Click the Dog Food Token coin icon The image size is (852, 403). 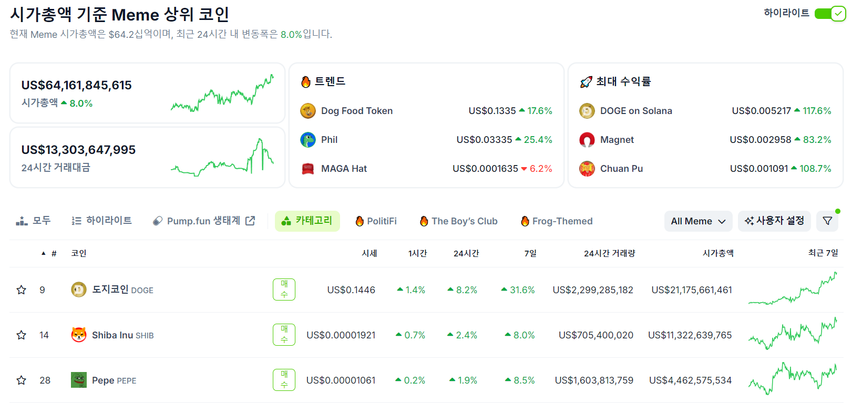(307, 111)
